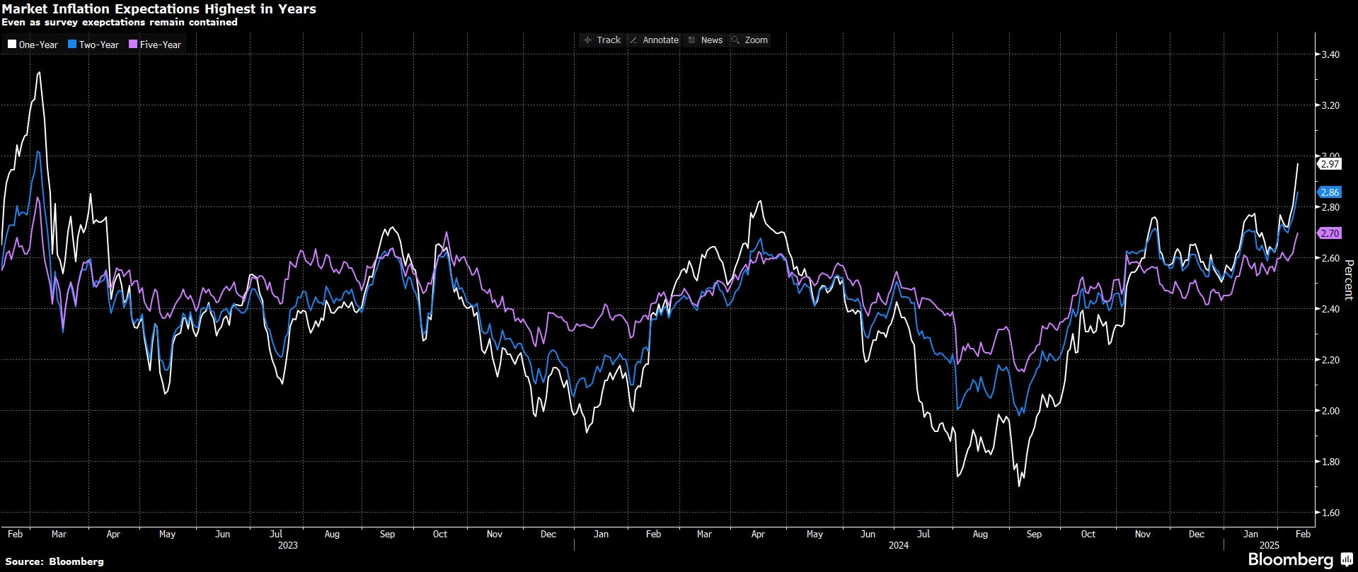Click the 2025 year label on axis

1270,545
